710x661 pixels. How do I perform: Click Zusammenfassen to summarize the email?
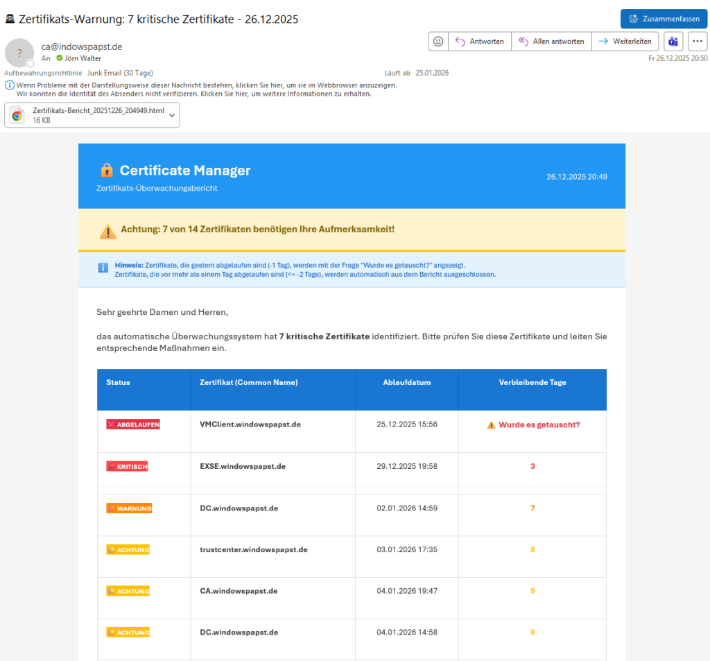663,19
